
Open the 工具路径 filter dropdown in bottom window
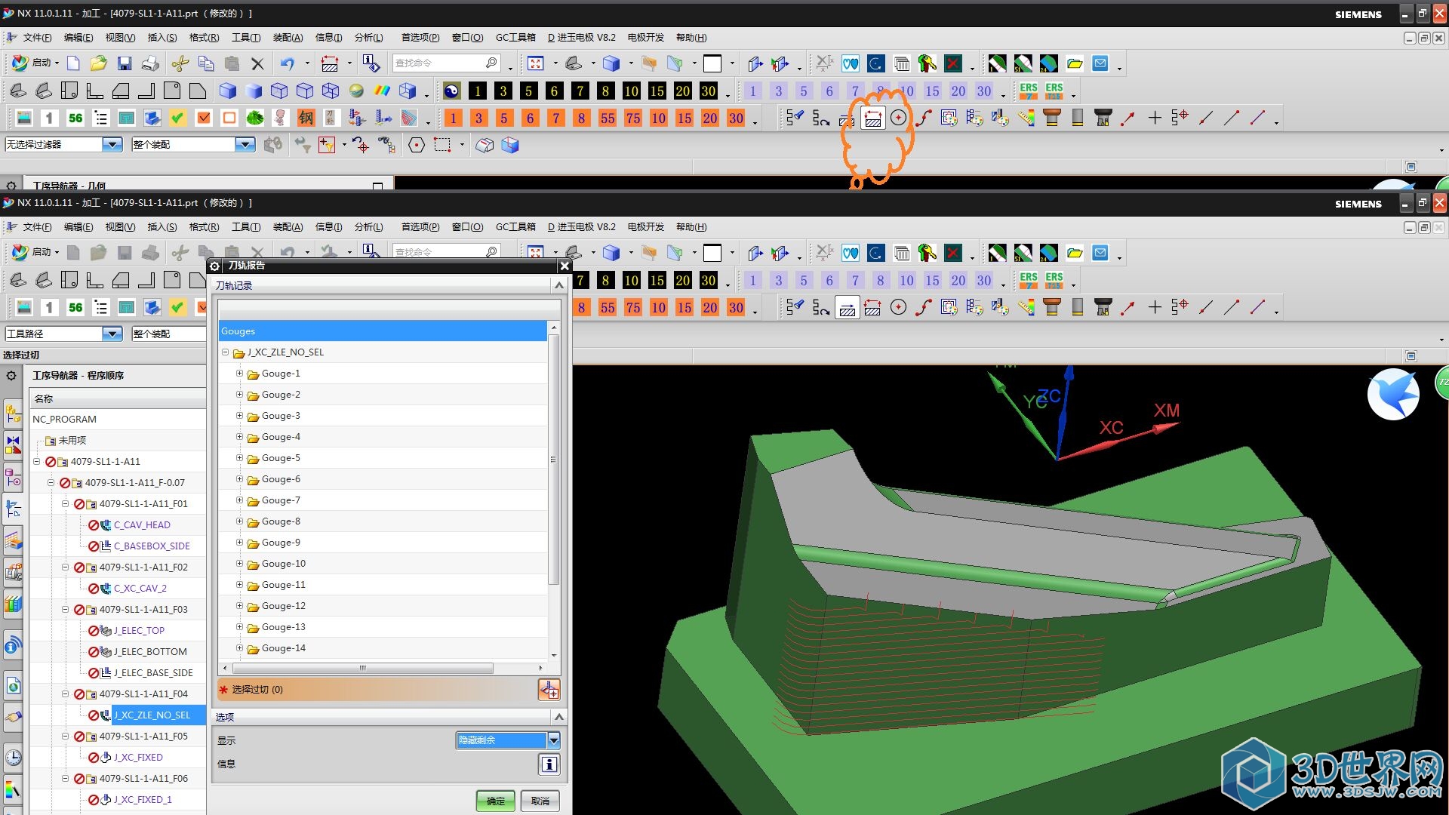coord(112,334)
